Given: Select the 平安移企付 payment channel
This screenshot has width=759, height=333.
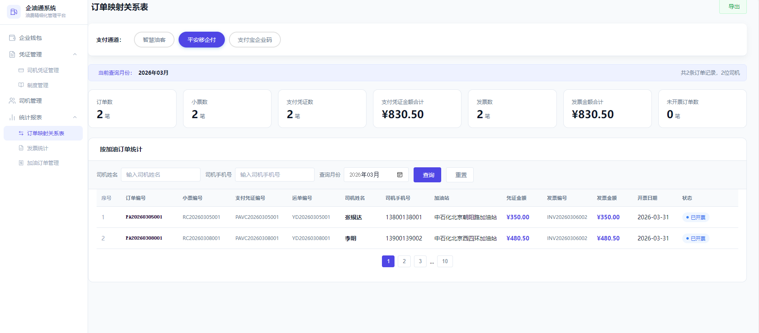Looking at the screenshot, I should [x=202, y=40].
